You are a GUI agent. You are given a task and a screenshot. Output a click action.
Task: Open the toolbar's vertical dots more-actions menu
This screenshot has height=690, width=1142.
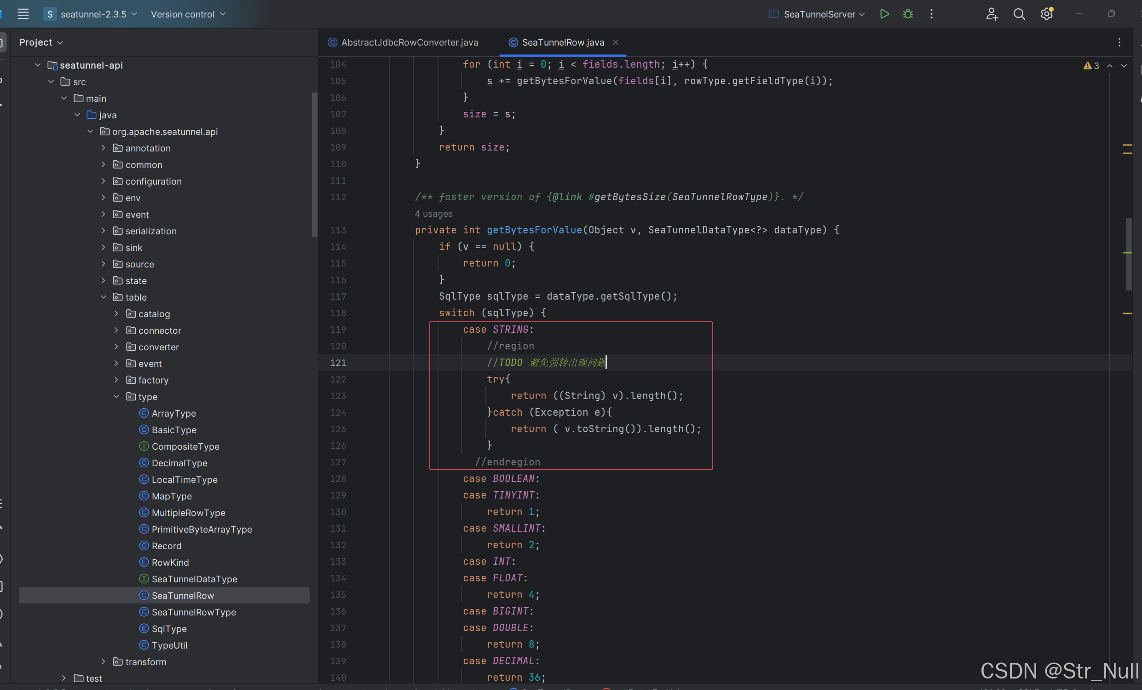(x=931, y=14)
